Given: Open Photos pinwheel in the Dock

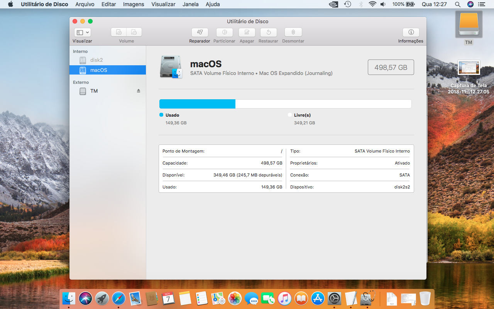Looking at the screenshot, I should [x=235, y=298].
